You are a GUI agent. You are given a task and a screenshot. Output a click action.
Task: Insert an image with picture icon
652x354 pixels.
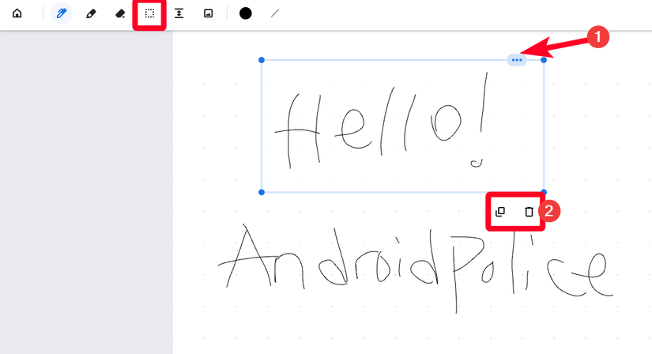[x=209, y=13]
